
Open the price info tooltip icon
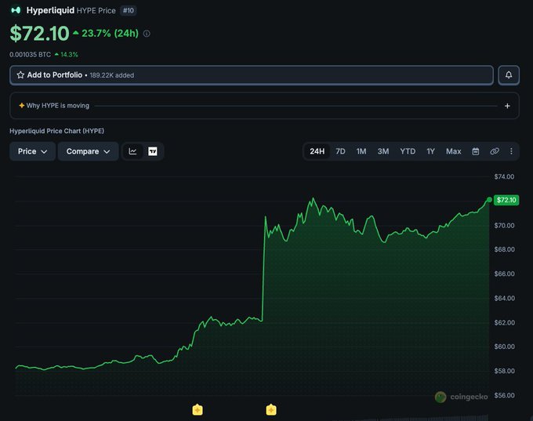pyautogui.click(x=147, y=34)
